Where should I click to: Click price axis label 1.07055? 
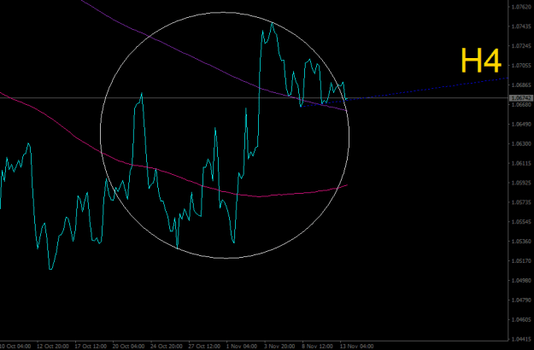click(522, 66)
